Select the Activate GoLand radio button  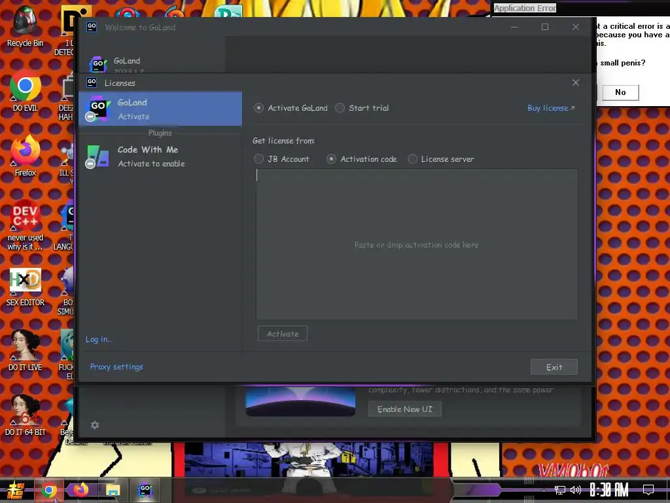coord(258,108)
